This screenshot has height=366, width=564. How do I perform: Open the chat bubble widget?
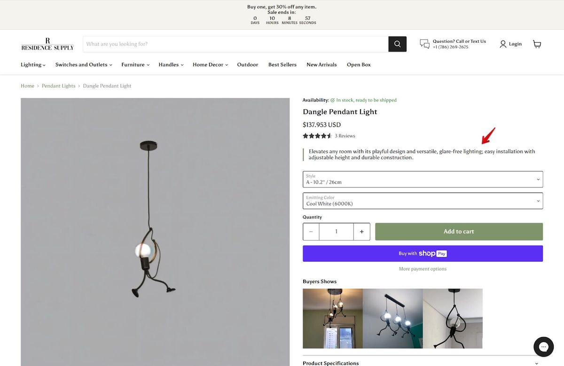pos(543,347)
